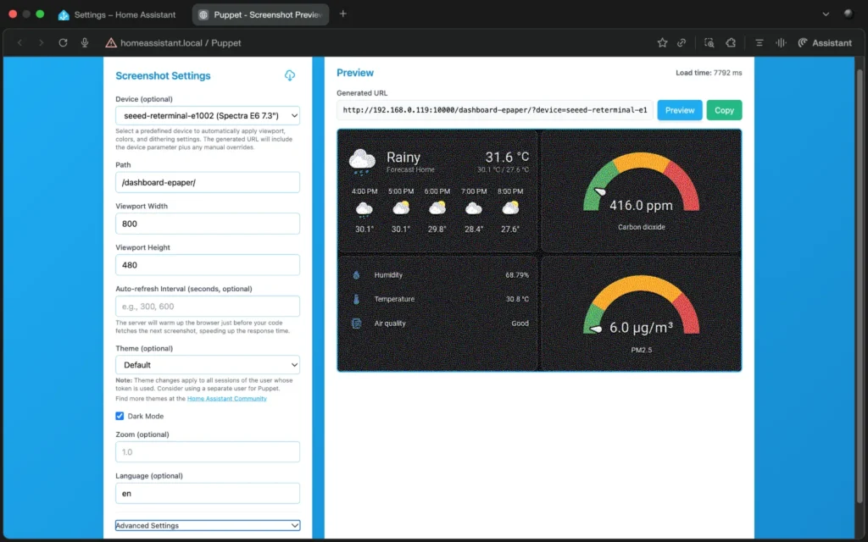Click the Viewport Height field

pos(208,265)
